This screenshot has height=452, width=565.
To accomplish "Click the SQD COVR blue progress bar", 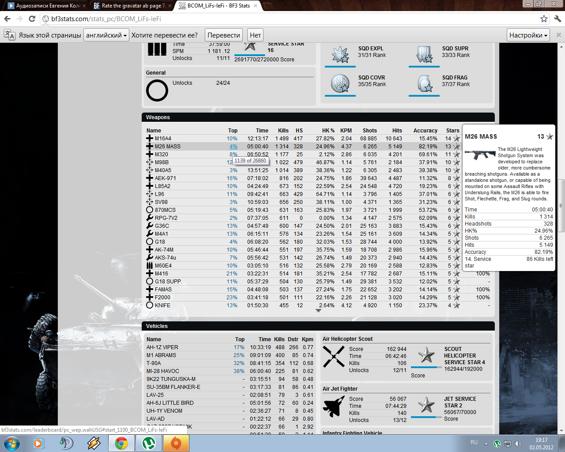I will point(340,95).
